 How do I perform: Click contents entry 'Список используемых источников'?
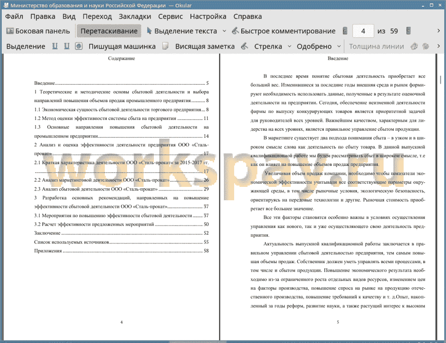pyautogui.click(x=121, y=242)
